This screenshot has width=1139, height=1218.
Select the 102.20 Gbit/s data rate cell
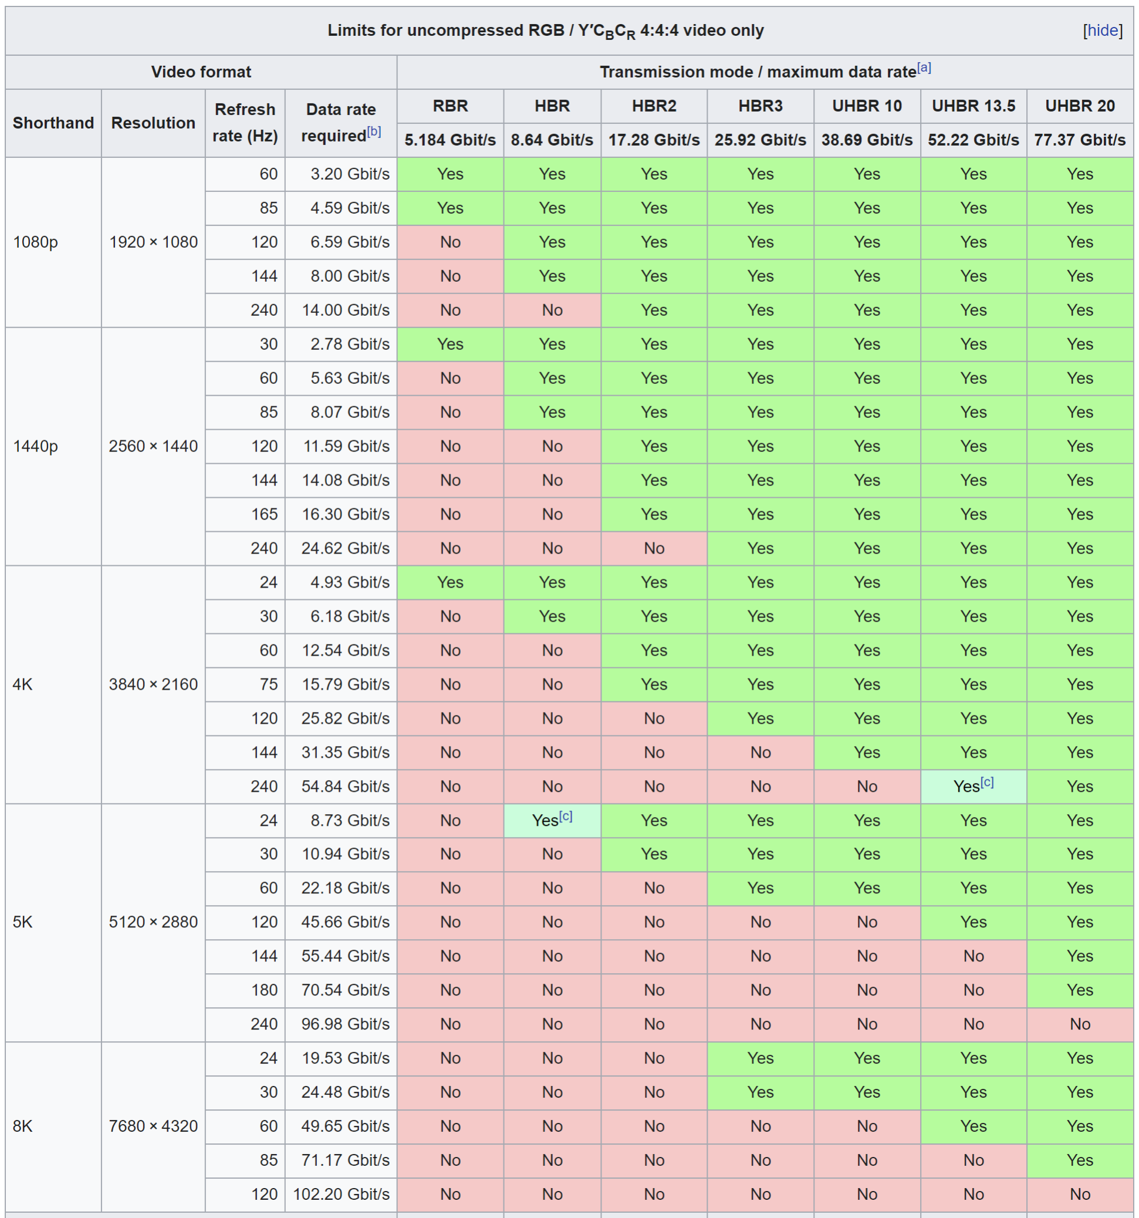[x=341, y=1194]
